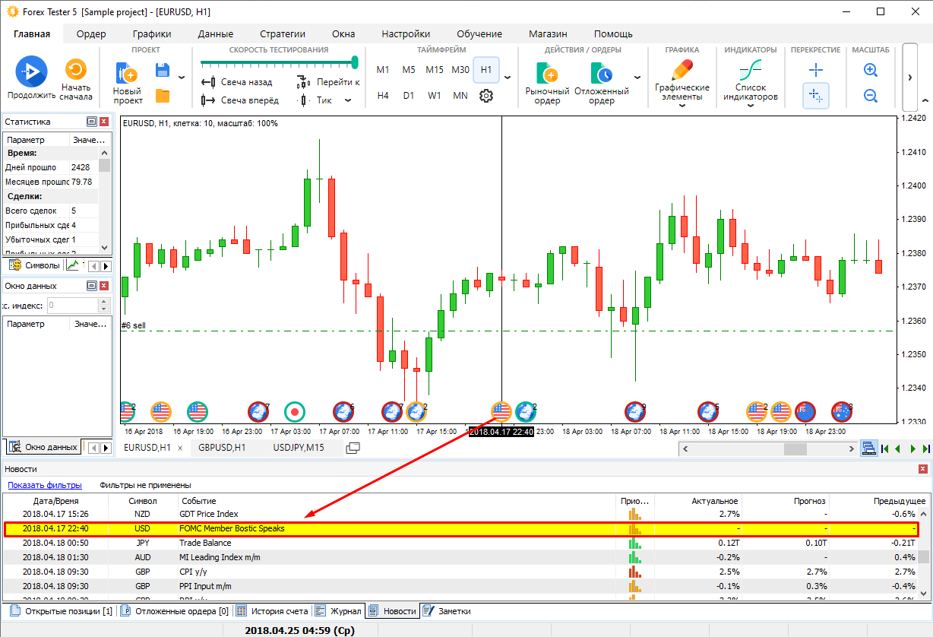Click Свеча назад (candle back) button
The image size is (933, 637).
238,82
